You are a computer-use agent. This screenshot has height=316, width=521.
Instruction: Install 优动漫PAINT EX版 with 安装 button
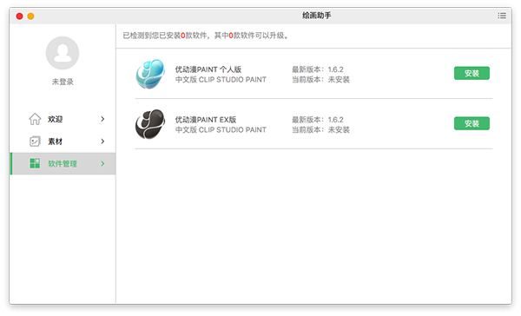point(472,123)
